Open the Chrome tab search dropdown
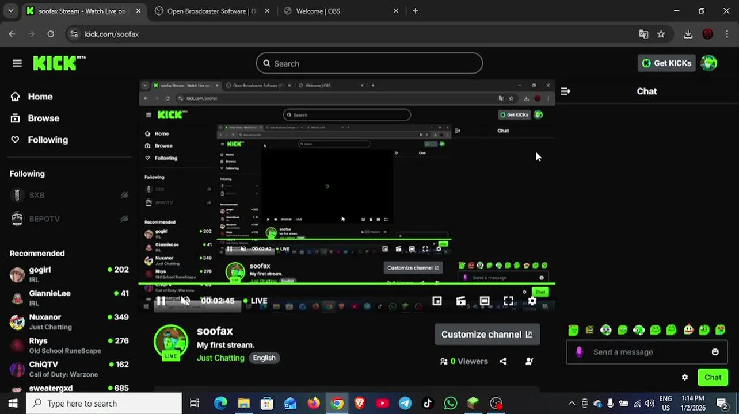739x414 pixels. (10, 11)
